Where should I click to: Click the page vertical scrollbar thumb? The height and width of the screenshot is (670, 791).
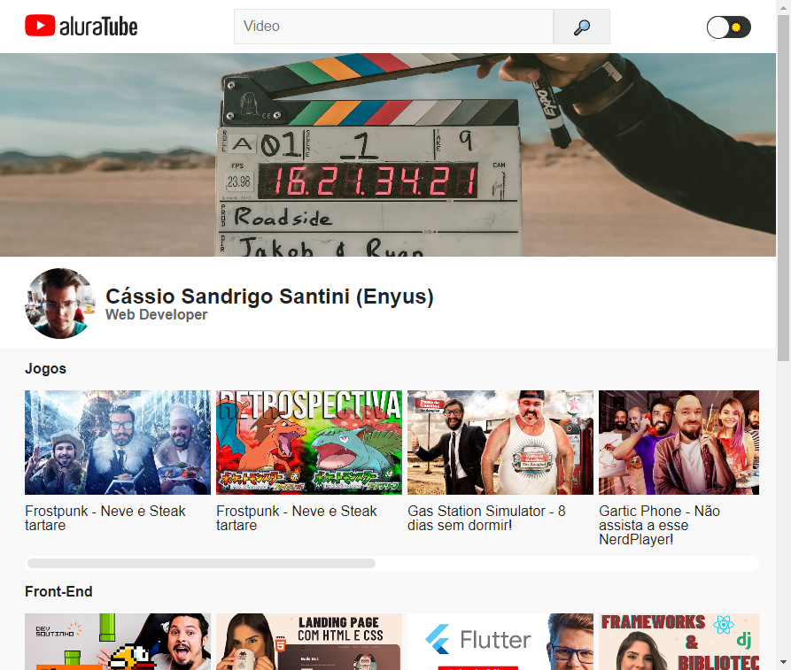783,188
